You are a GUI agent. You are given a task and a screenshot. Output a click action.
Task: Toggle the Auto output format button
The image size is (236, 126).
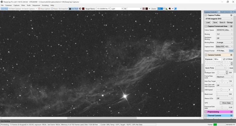[x=231, y=51]
